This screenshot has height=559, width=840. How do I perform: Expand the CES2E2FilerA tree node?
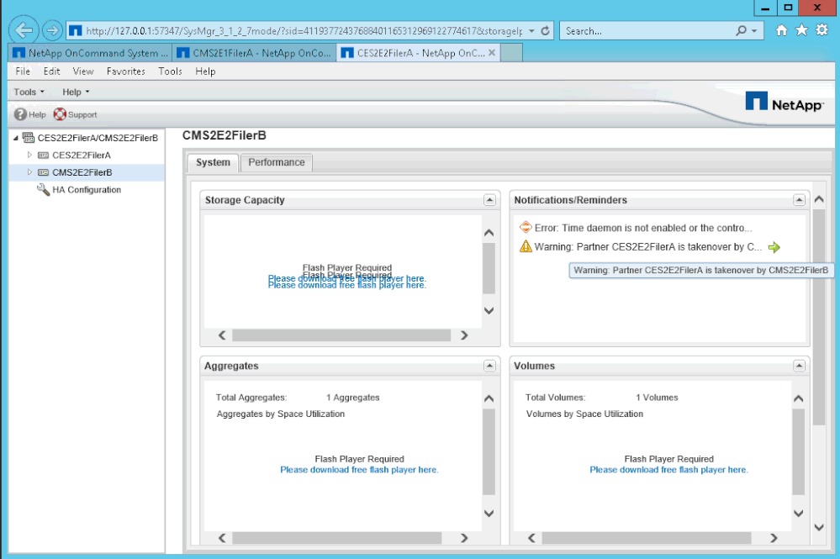click(x=29, y=155)
